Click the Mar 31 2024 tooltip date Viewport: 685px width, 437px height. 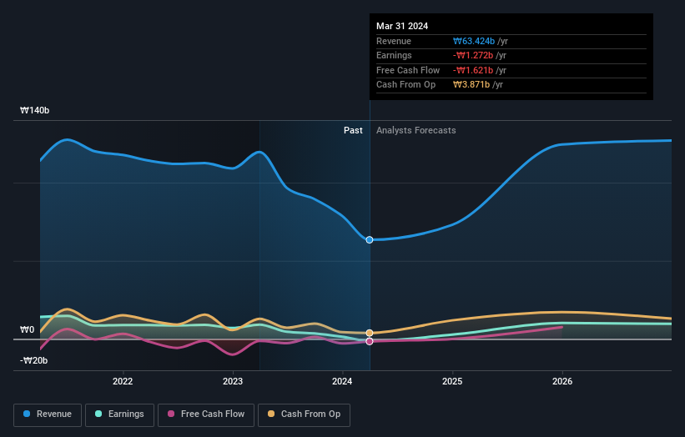pos(402,26)
